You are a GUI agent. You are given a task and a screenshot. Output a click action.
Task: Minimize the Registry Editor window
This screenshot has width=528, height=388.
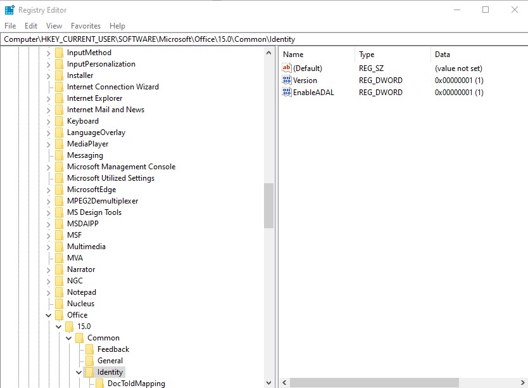point(457,10)
